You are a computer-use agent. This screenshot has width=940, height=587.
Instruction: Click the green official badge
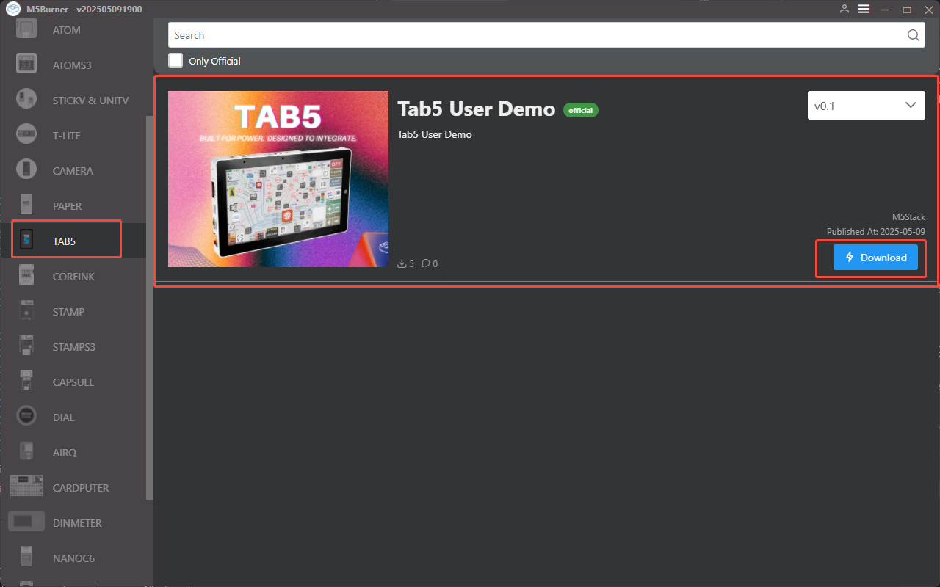(x=581, y=110)
